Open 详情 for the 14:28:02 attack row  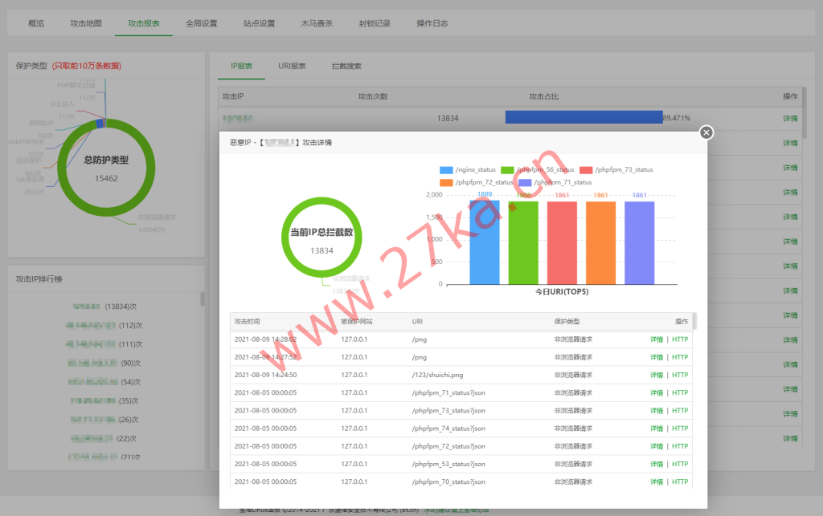tap(657, 339)
